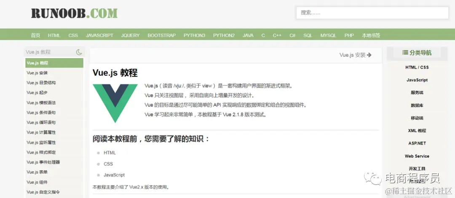Open Vue.js 条件语句 chapter

[41, 112]
